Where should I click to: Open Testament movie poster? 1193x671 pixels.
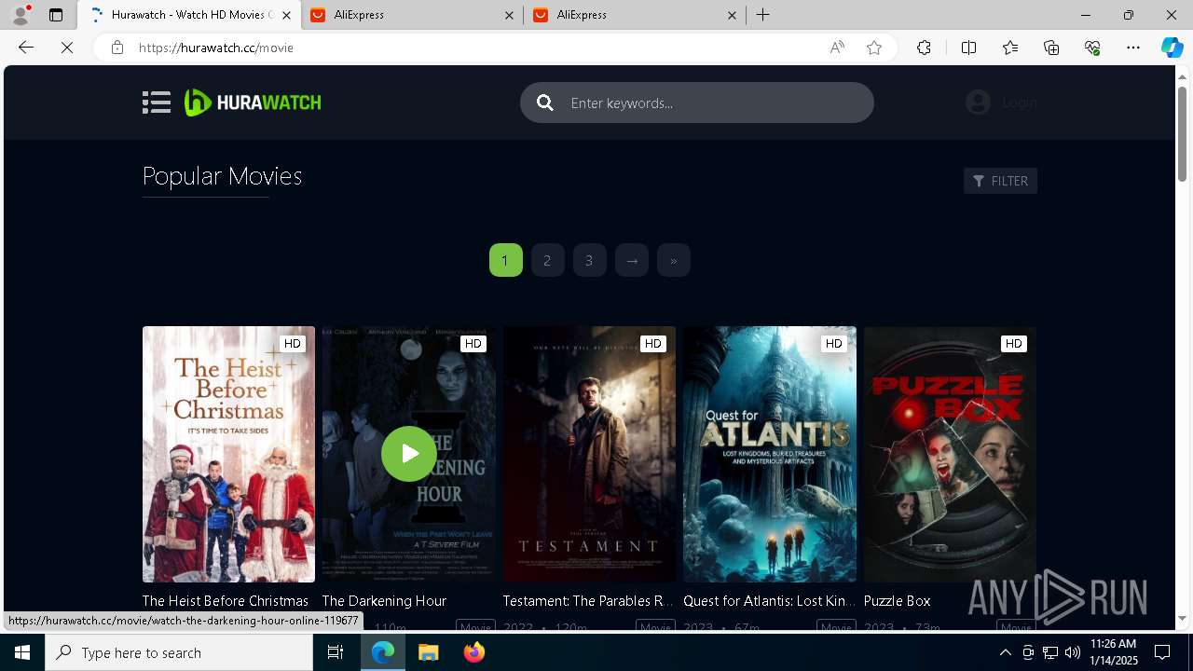point(589,454)
